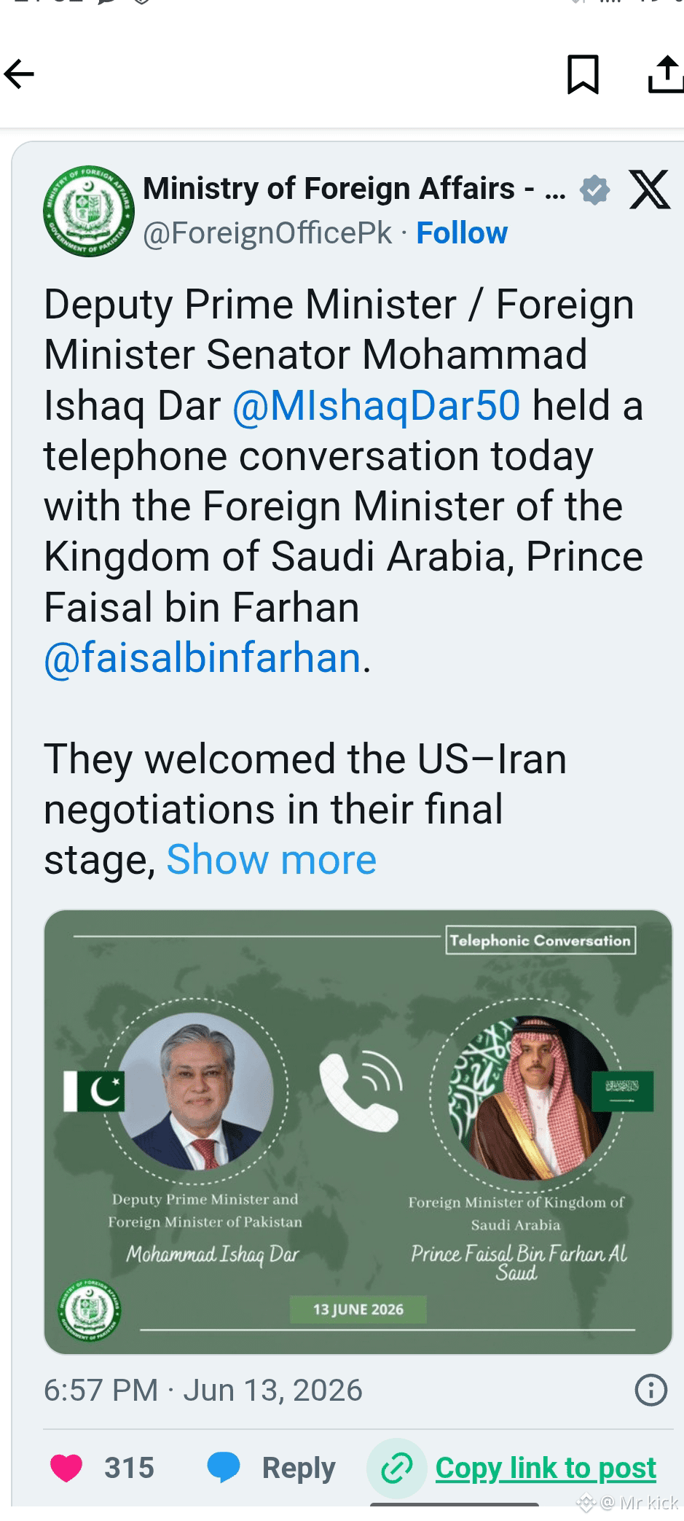Click the Reply text label

point(299,1468)
